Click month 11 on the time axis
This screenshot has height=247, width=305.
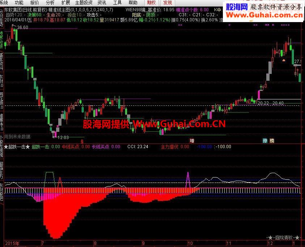click(x=229, y=243)
